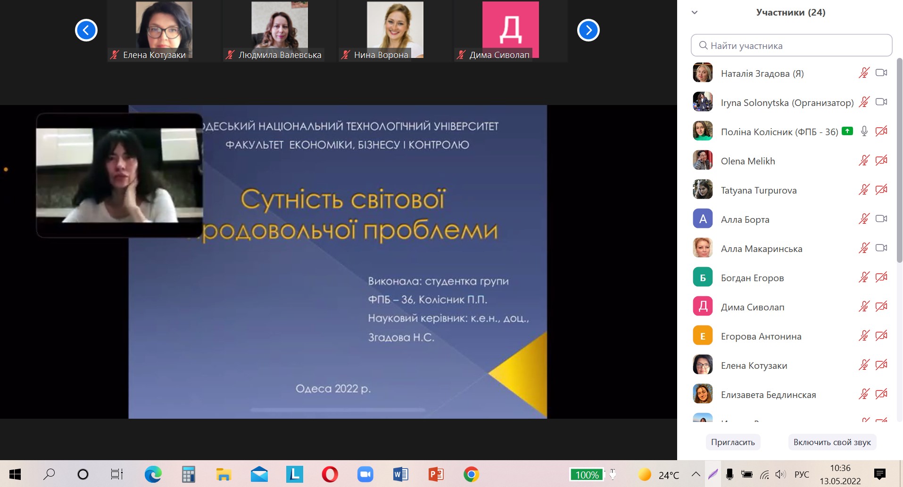This screenshot has width=903, height=487.
Task: Collapse the Участники panel with the chevron
Action: 694,13
